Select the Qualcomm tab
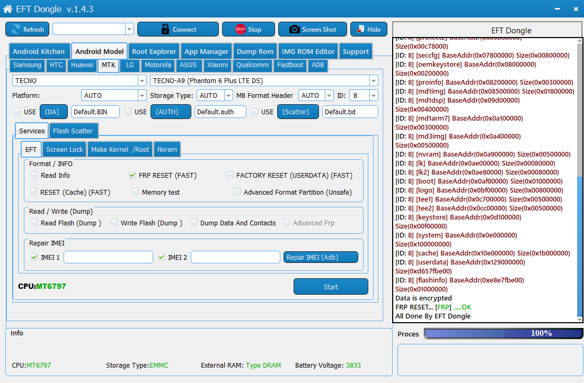Viewport: 584px width, 383px height. point(253,65)
